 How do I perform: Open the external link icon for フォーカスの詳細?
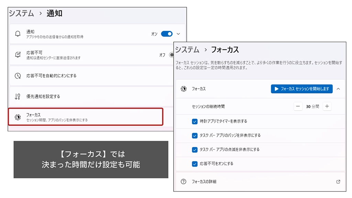point(338,181)
